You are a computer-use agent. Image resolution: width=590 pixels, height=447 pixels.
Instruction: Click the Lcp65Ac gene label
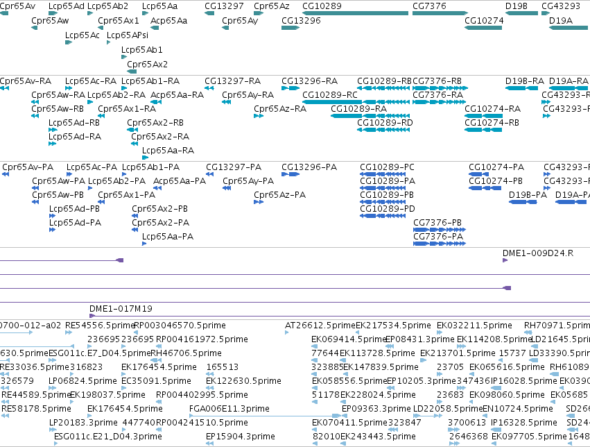[83, 35]
